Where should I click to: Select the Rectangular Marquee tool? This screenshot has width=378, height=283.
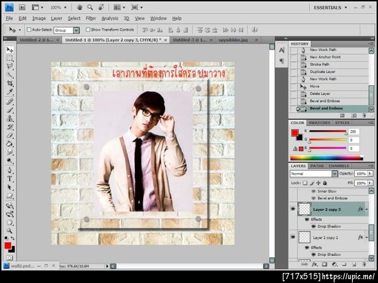pyautogui.click(x=9, y=58)
